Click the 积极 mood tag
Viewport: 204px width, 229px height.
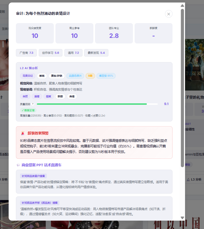(x=60, y=96)
